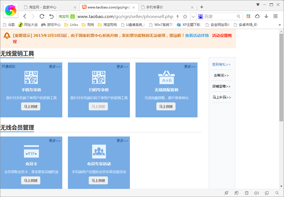Open Baidu search engine selector
This screenshot has height=197, width=284.
[x=201, y=17]
